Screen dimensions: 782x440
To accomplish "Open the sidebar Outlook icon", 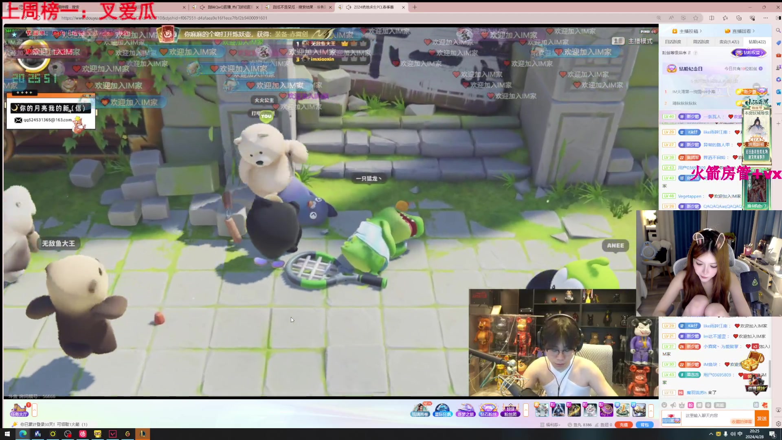I will pos(778,92).
